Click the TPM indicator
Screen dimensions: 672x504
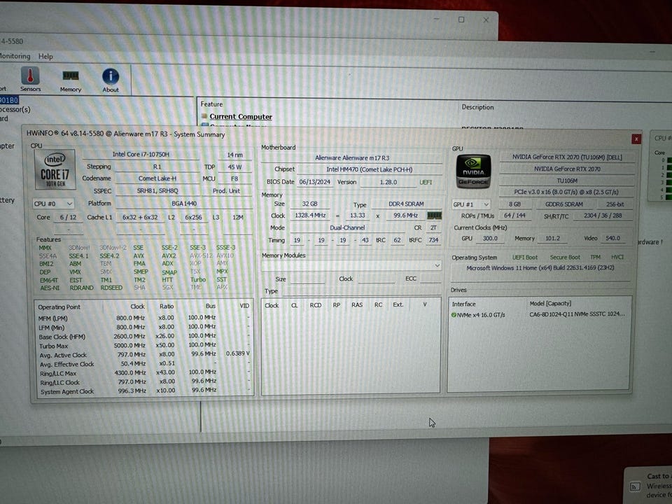pyautogui.click(x=595, y=257)
